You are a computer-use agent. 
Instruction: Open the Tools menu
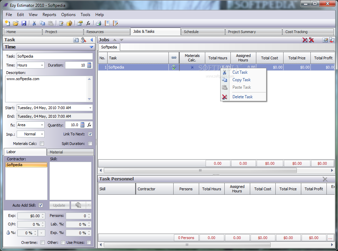[x=85, y=15]
